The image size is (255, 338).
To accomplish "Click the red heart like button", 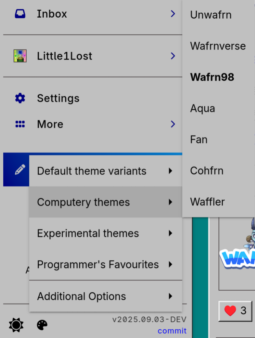I will coord(235,311).
